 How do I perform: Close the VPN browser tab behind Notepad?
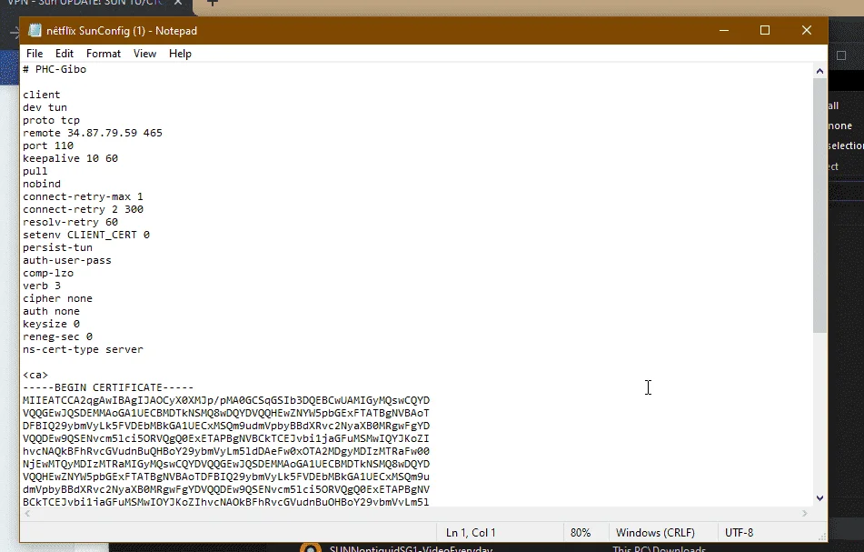[178, 3]
